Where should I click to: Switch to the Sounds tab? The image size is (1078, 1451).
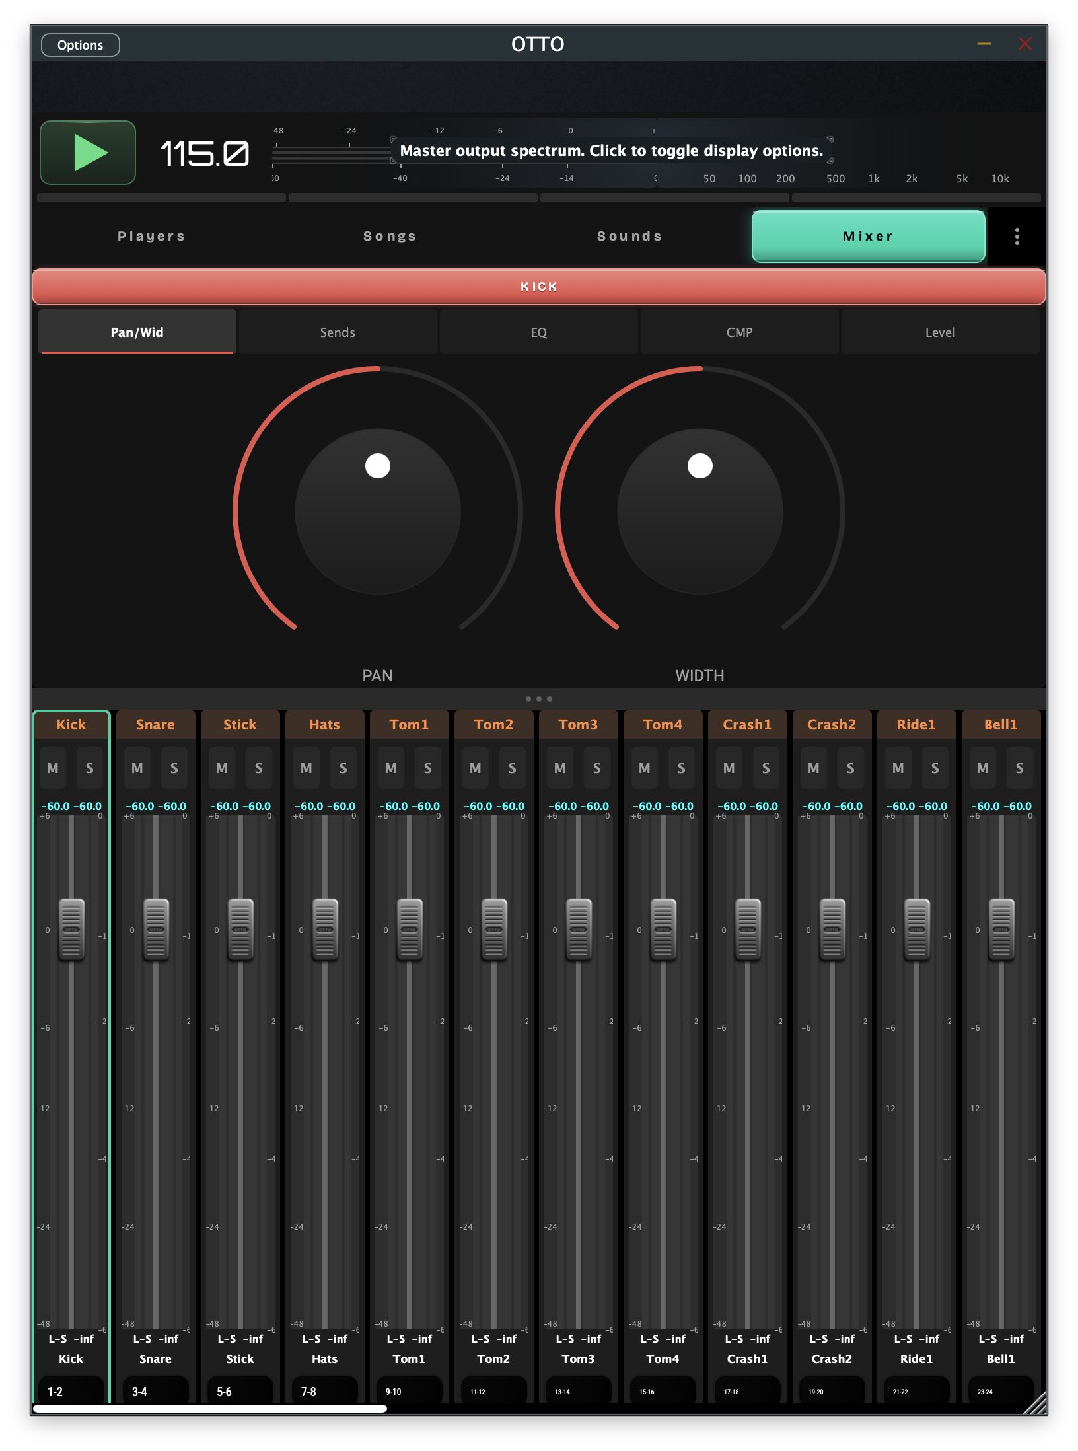pos(629,236)
